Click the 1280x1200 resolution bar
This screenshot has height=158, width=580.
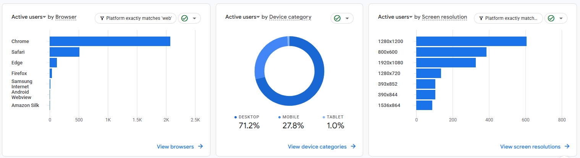click(x=471, y=41)
